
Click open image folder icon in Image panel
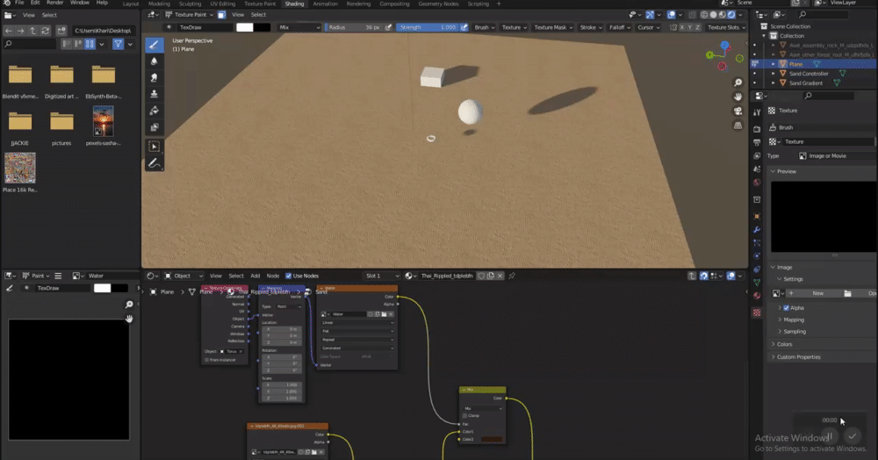pyautogui.click(x=848, y=293)
